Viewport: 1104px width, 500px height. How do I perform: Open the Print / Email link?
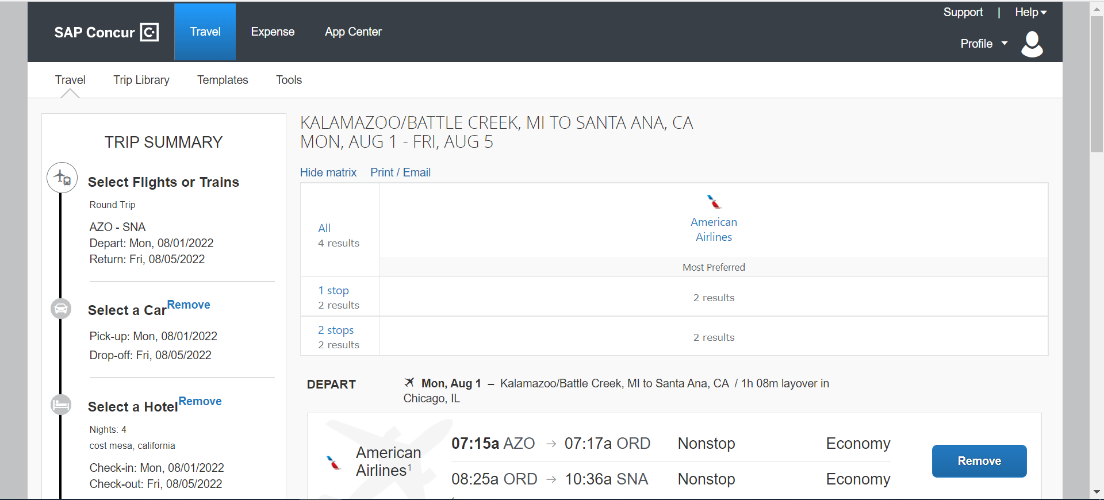(x=400, y=172)
